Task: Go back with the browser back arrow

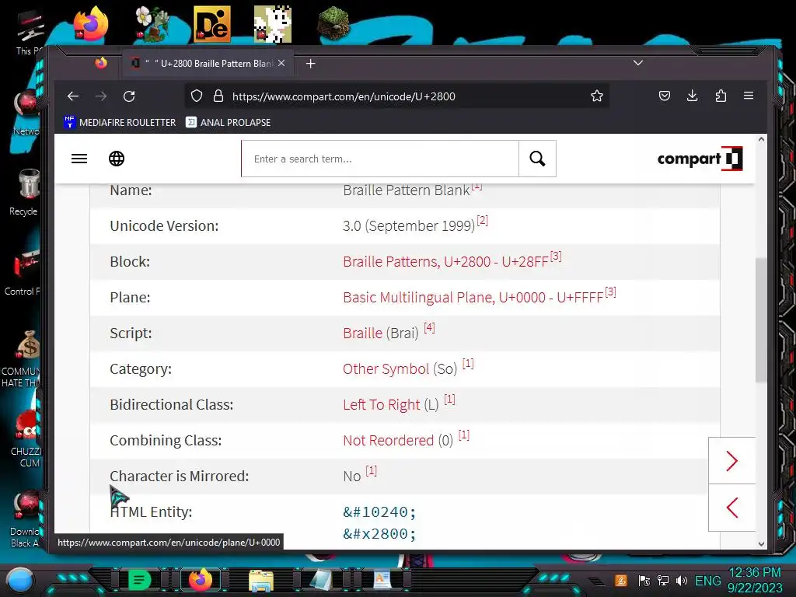Action: coord(73,96)
